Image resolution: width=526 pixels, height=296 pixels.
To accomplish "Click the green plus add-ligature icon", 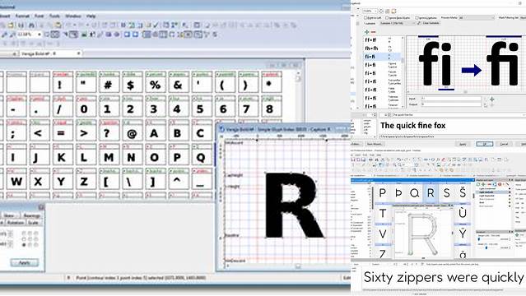I will pyautogui.click(x=366, y=32).
